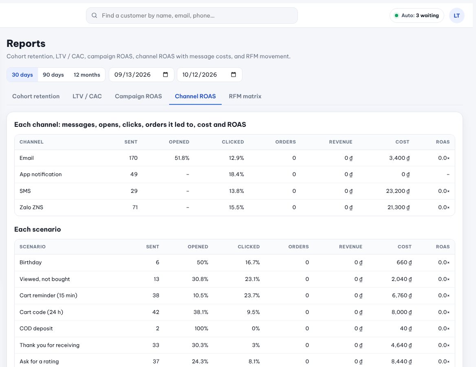The height and width of the screenshot is (367, 476).
Task: Click the green Auto status dot
Action: (x=396, y=15)
